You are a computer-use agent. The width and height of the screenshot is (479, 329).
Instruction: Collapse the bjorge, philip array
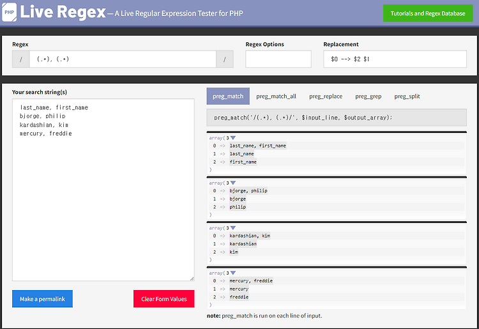(x=233, y=183)
